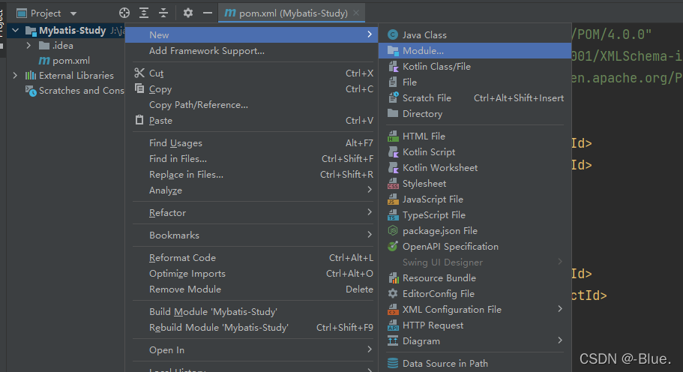
Task: Click the Resource Bundle icon
Action: (x=393, y=278)
